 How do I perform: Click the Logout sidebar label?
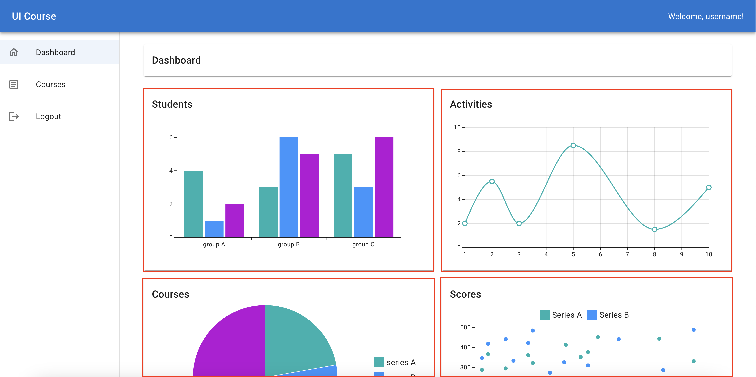coord(48,116)
